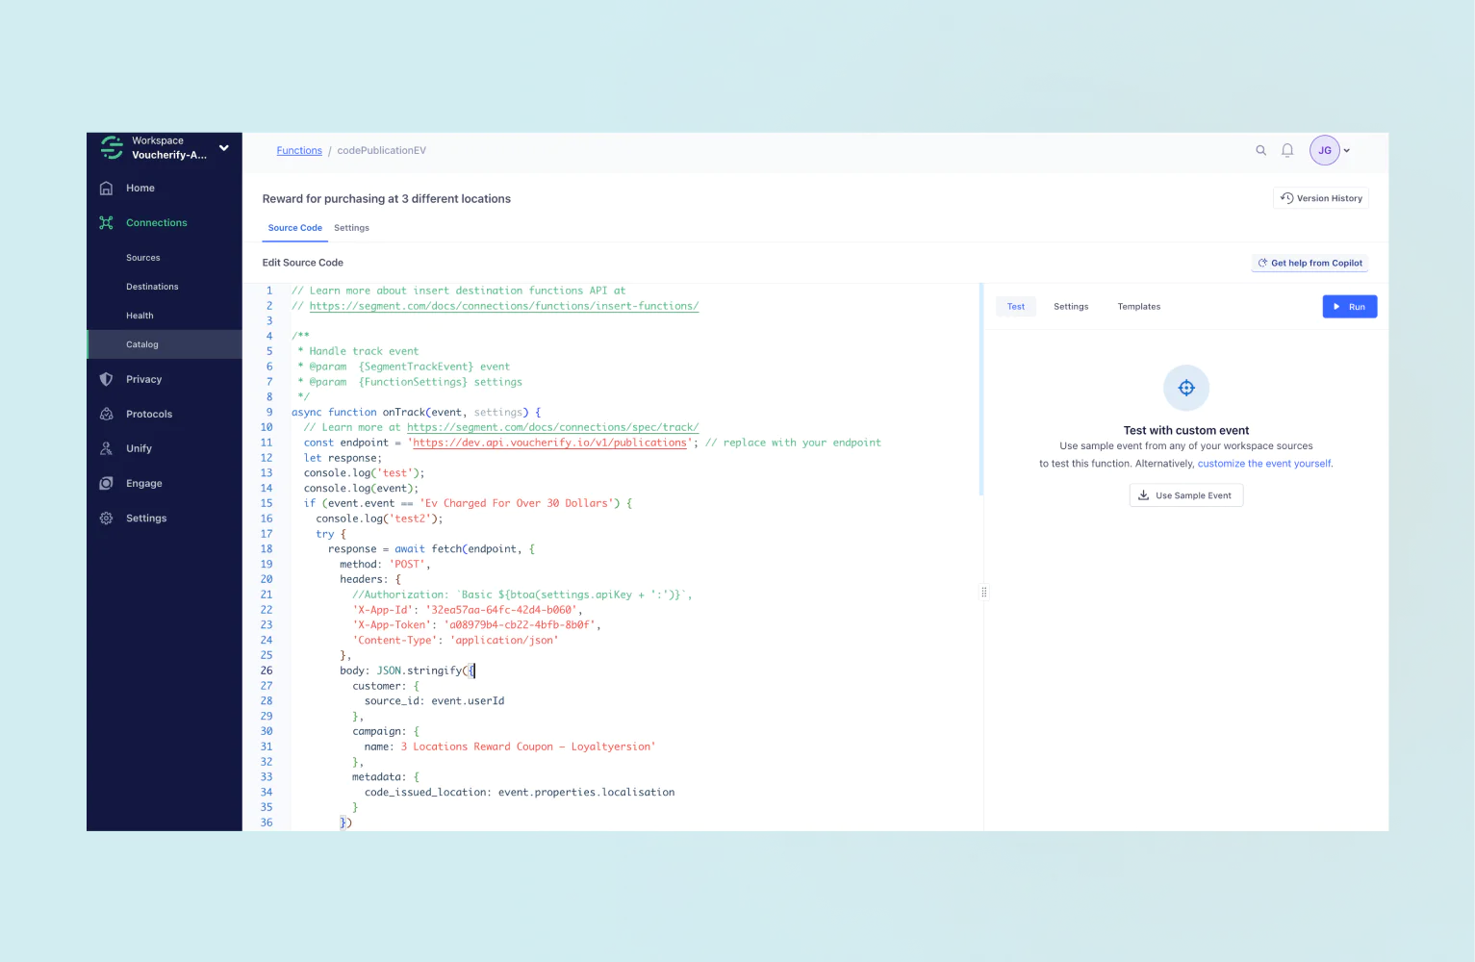
Task: Open the Privacy shield icon
Action: click(107, 379)
